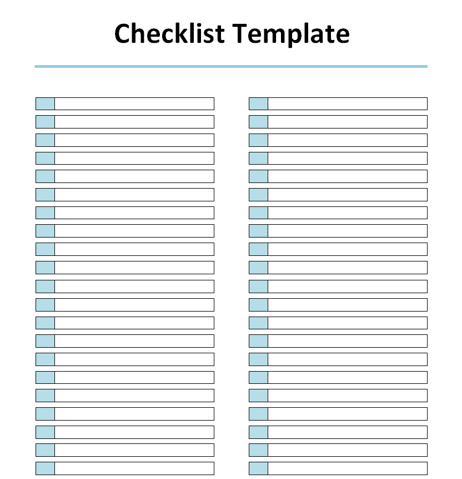This screenshot has width=462, height=479.
Task: Click the first text line in left column
Action: (134, 103)
